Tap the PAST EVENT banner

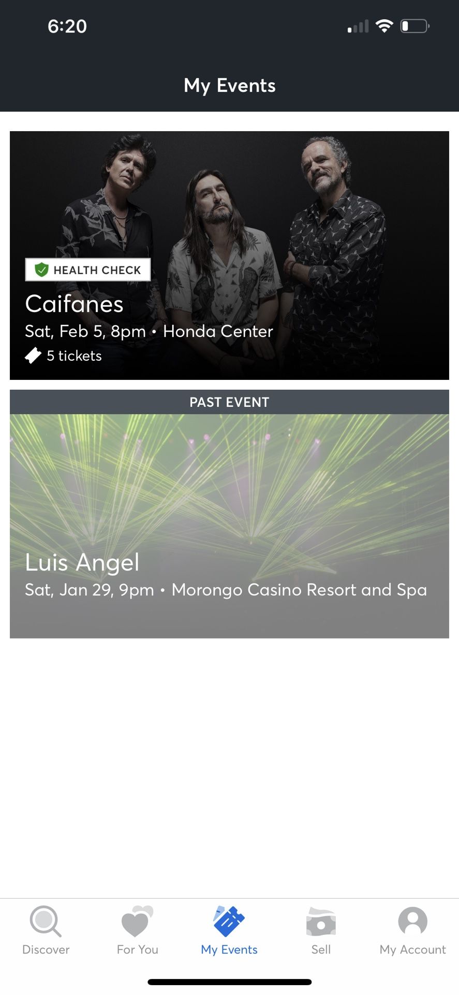click(229, 402)
